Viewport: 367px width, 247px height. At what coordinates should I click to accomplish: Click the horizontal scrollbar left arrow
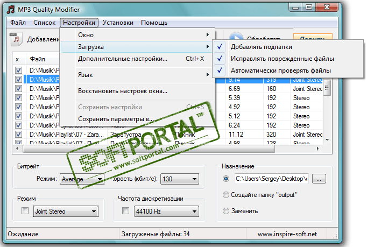(x=17, y=149)
